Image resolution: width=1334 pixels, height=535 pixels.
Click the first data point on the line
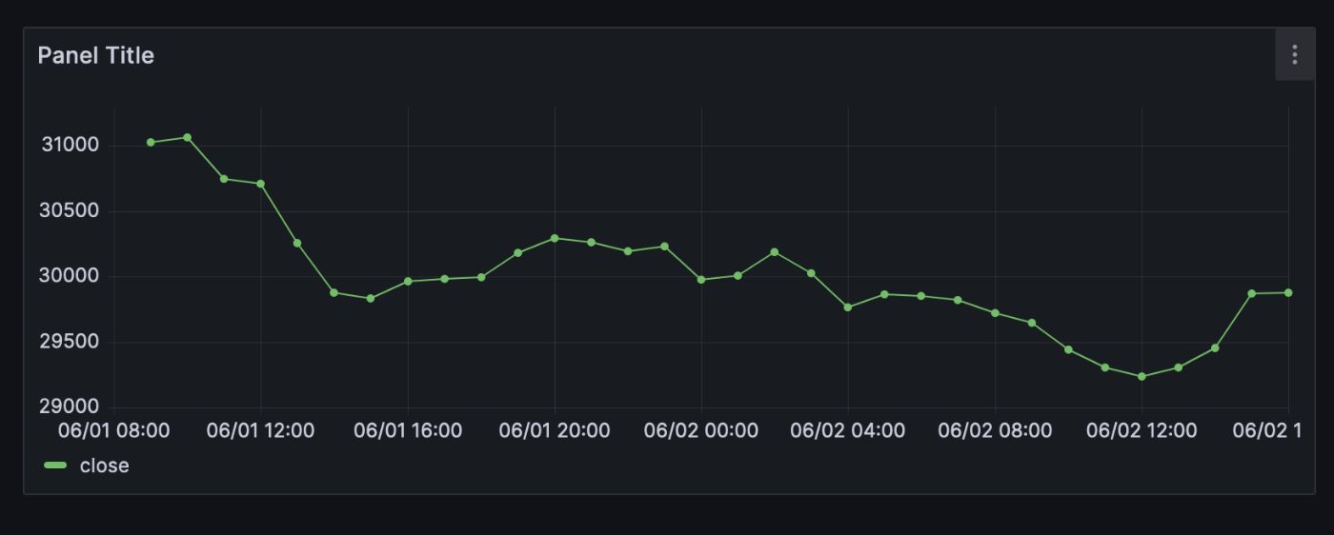coord(151,143)
